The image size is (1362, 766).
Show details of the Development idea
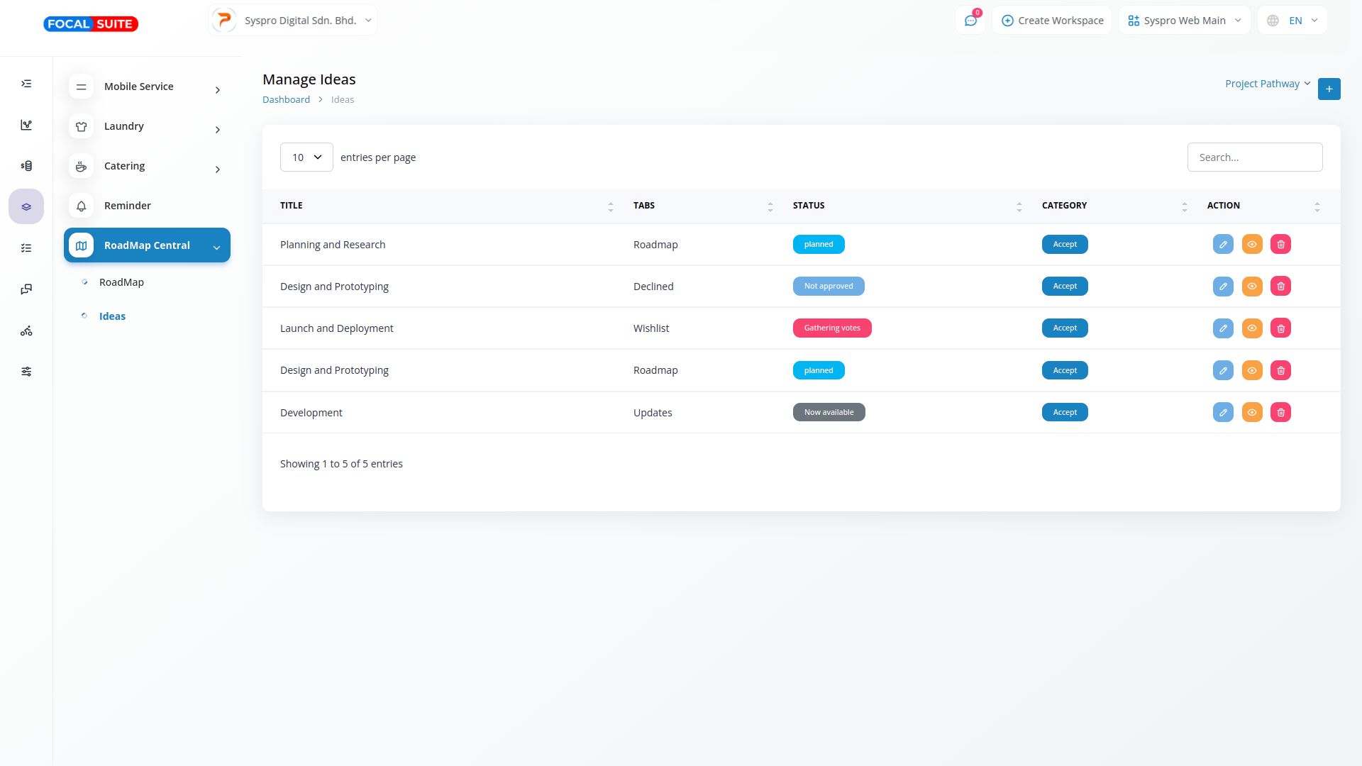(x=1252, y=413)
